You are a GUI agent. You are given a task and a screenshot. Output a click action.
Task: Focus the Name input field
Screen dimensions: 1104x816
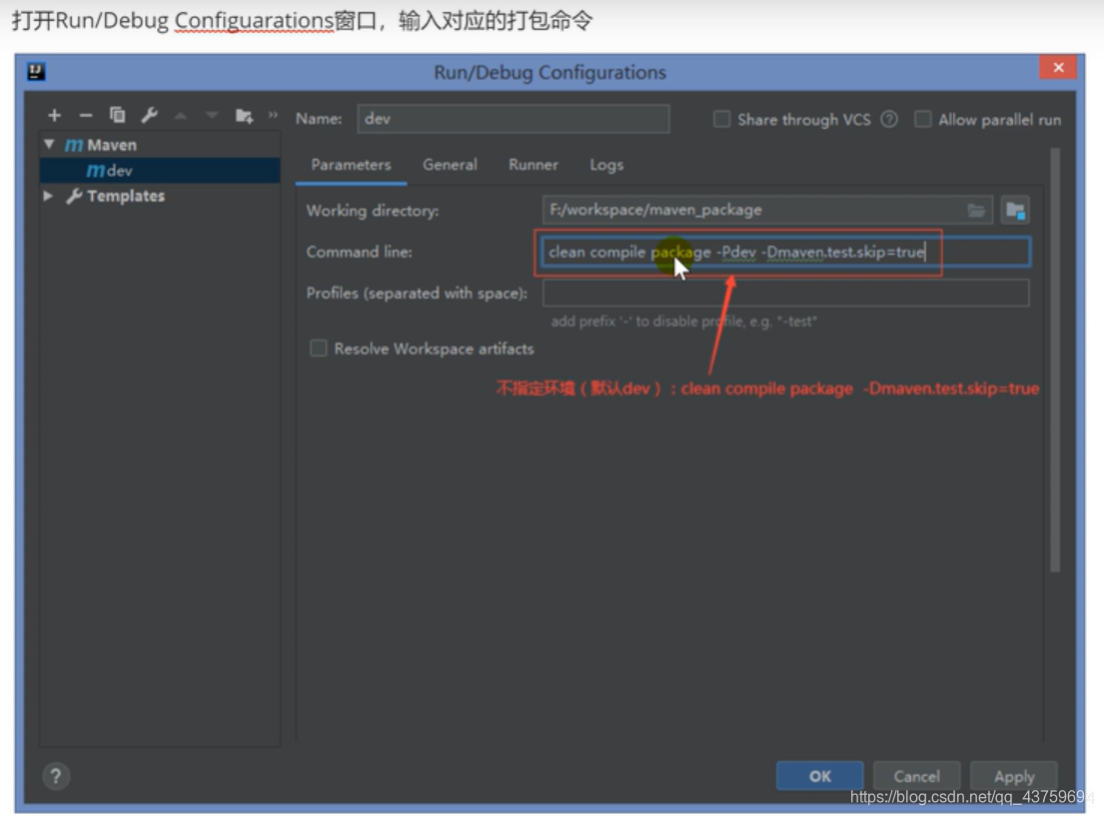(514, 118)
